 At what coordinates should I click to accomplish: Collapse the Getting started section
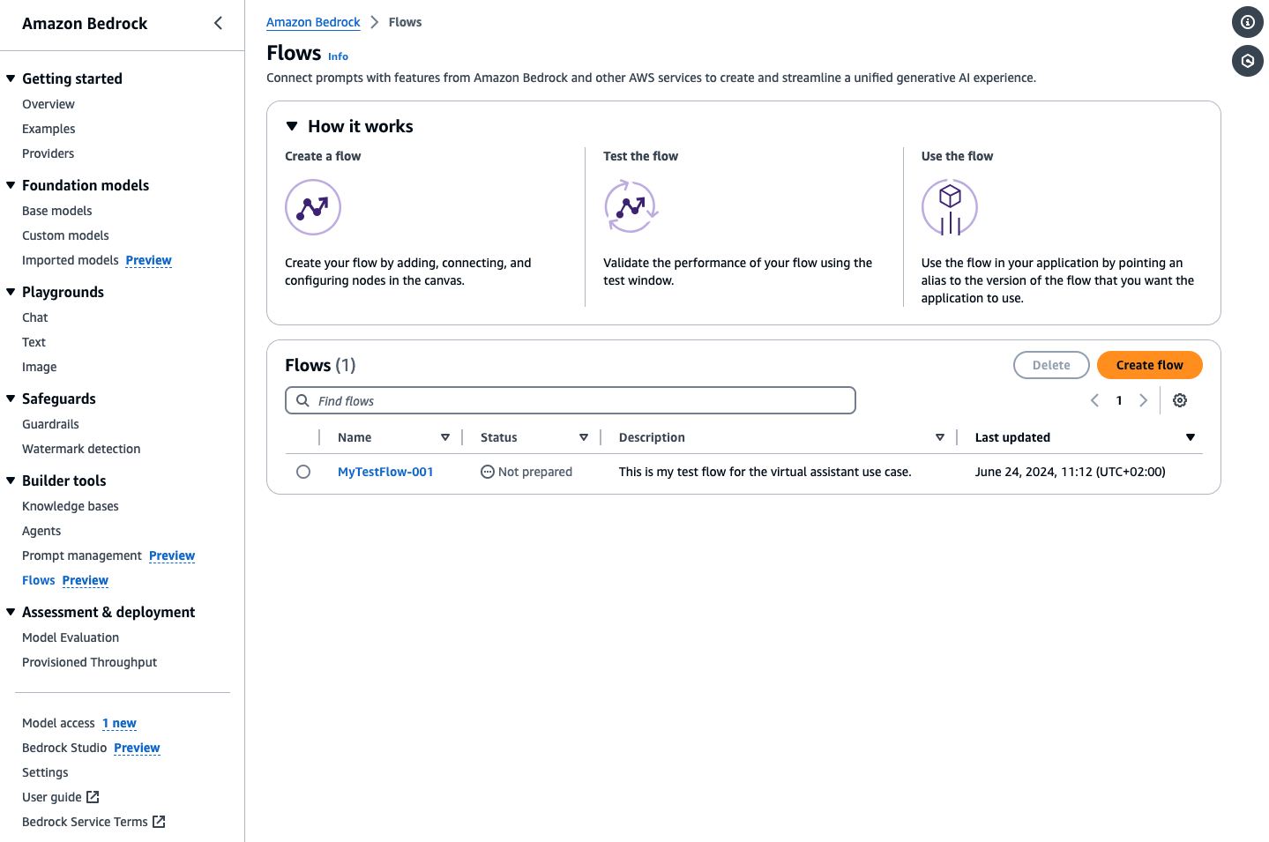(11, 78)
